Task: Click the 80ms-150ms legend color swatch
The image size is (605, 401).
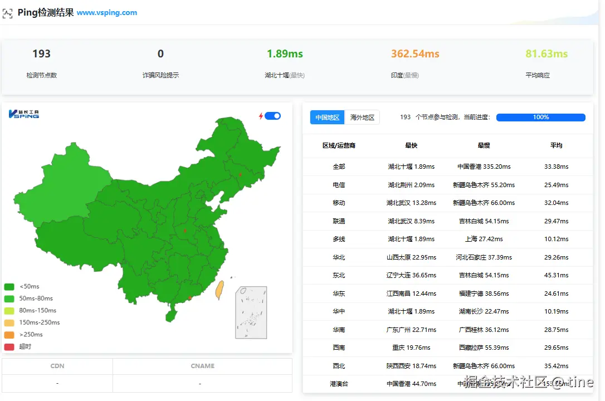Action: 9,310
